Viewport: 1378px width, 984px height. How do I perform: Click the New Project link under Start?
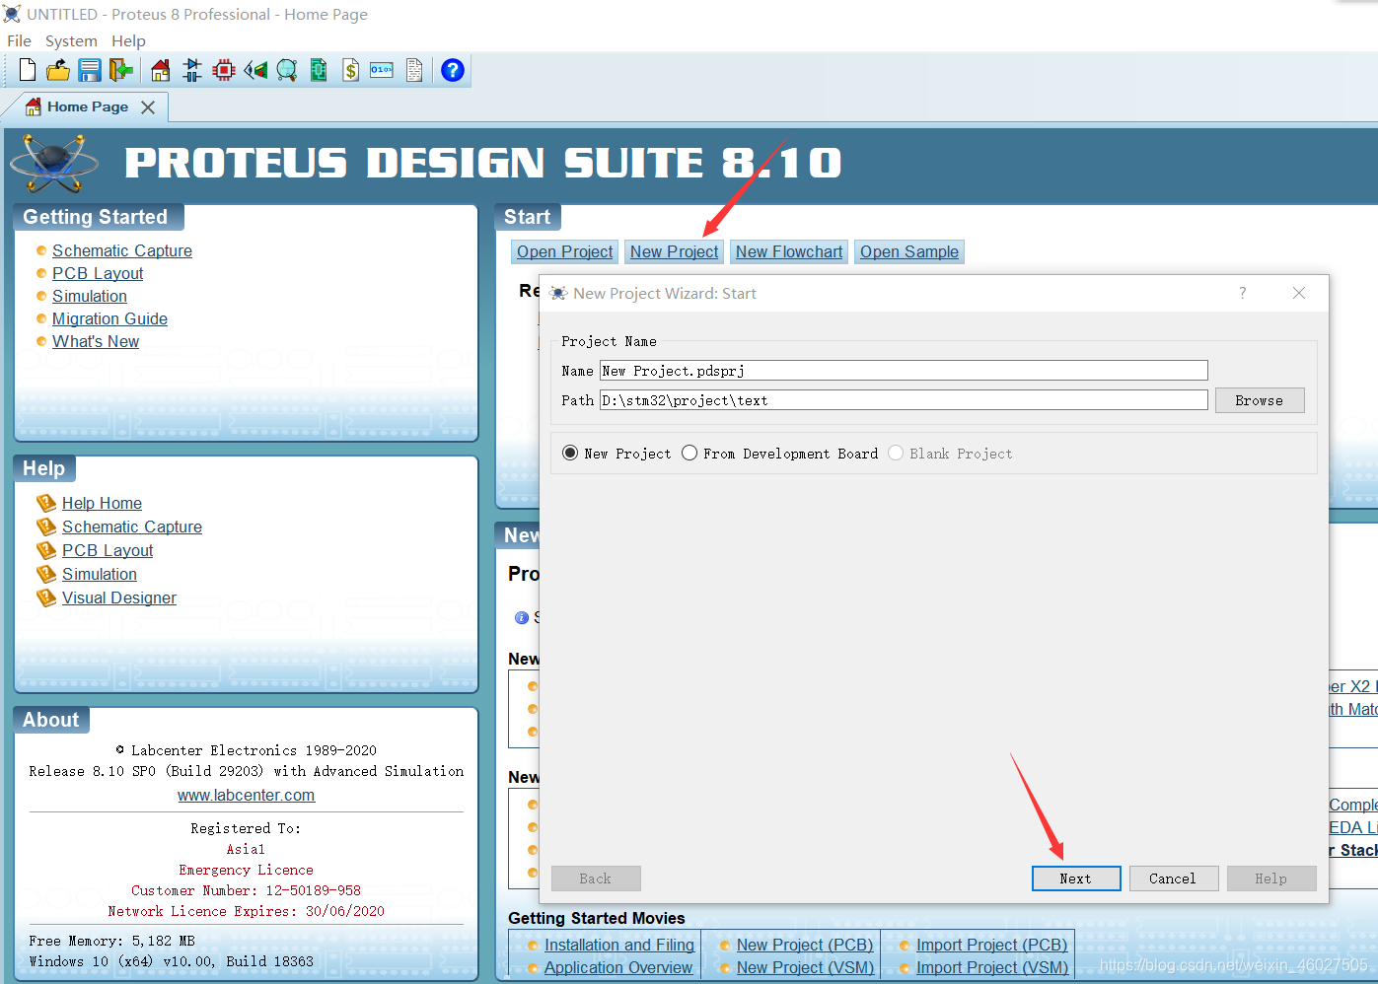pos(675,251)
